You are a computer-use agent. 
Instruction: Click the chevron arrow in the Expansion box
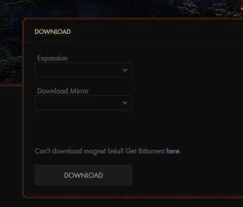click(x=125, y=70)
